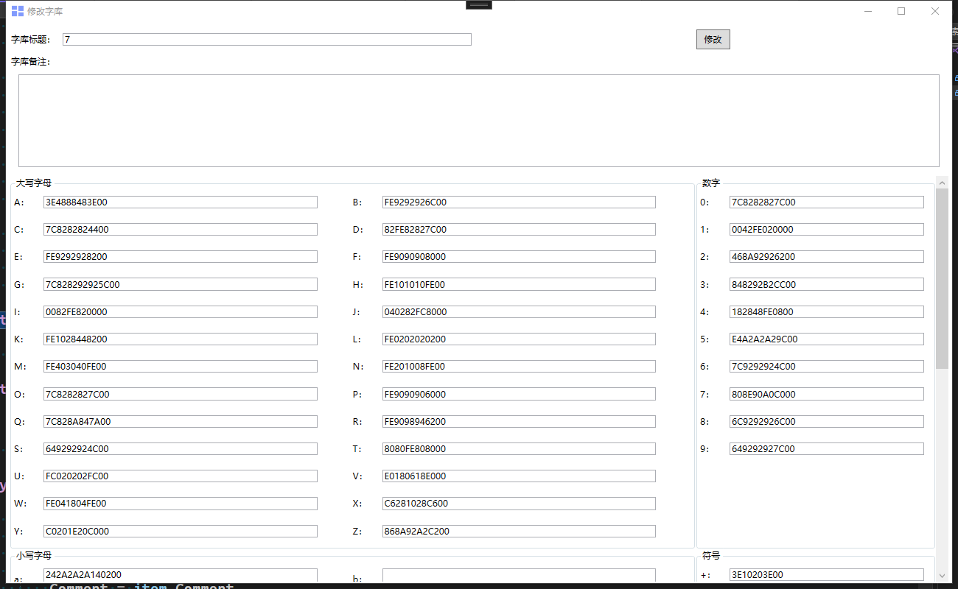This screenshot has height=589, width=958.
Task: Click the input field for digit 4
Action: click(x=827, y=311)
